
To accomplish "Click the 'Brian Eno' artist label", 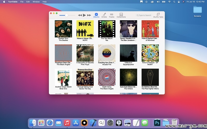I will (63, 89).
